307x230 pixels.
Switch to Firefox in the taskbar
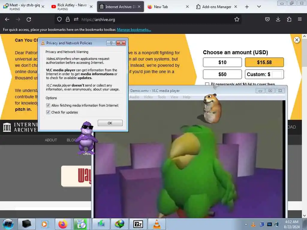pos(63,224)
